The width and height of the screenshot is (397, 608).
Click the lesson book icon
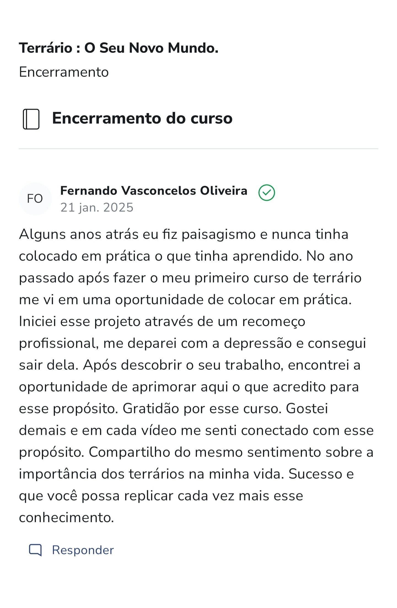click(x=31, y=119)
